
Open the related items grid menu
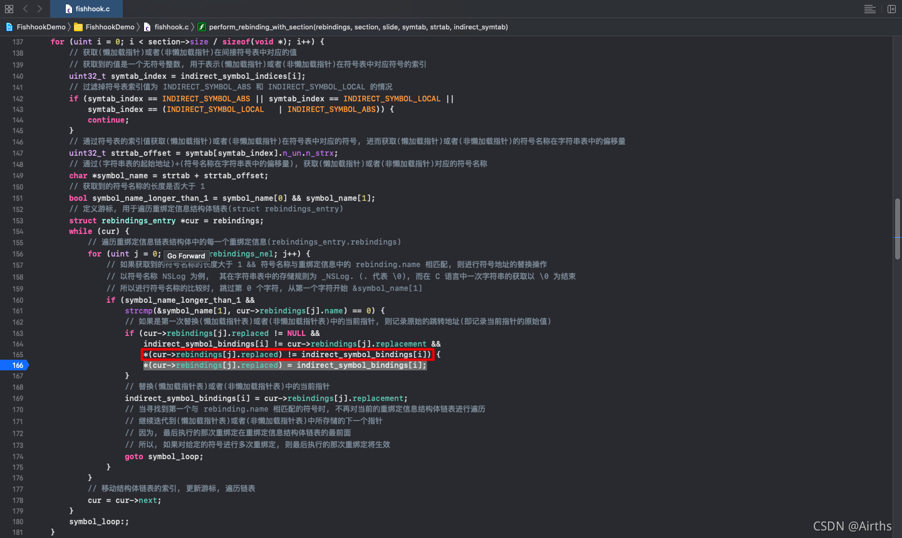pos(9,9)
